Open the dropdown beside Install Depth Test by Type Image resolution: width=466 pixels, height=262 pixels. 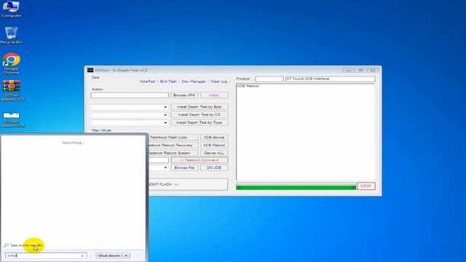click(x=165, y=122)
